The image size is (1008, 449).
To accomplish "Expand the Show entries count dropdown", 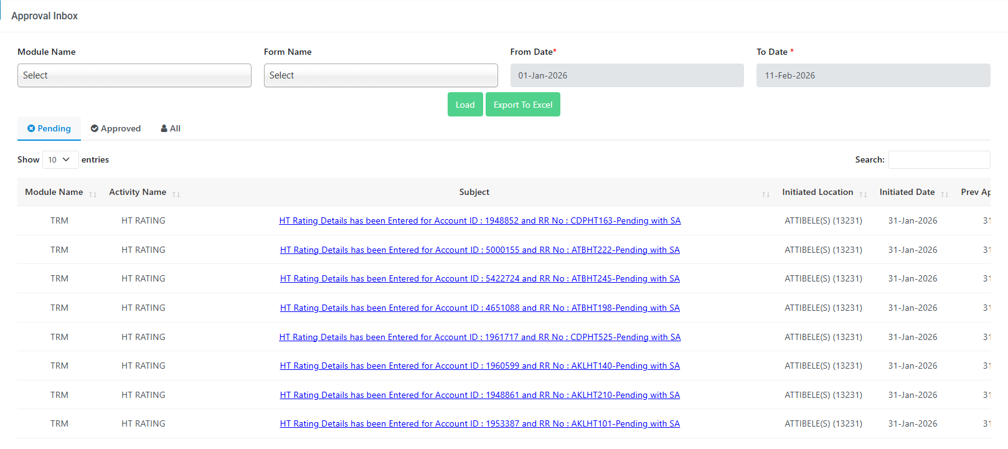I will (60, 160).
